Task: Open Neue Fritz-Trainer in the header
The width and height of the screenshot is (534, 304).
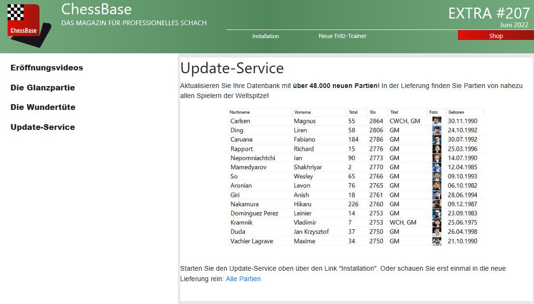Action: (342, 36)
